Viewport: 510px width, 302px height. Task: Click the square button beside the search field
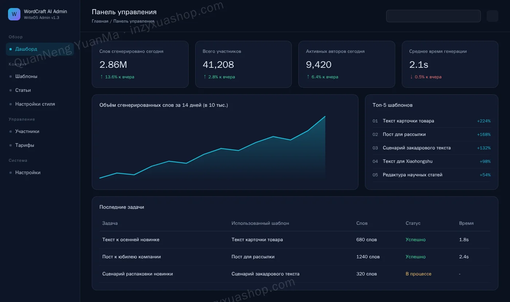493,16
